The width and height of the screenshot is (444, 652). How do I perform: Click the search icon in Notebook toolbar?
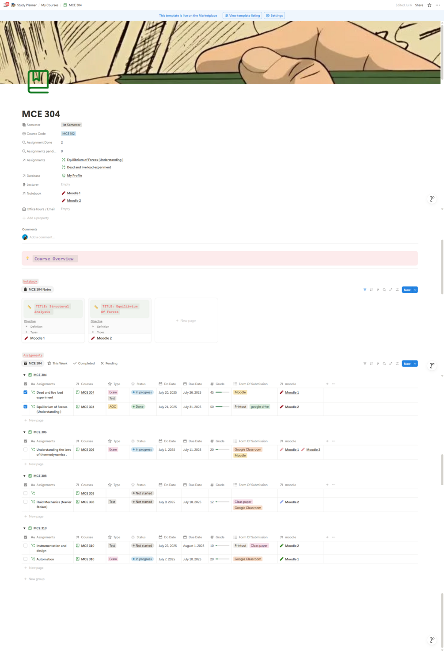click(384, 290)
